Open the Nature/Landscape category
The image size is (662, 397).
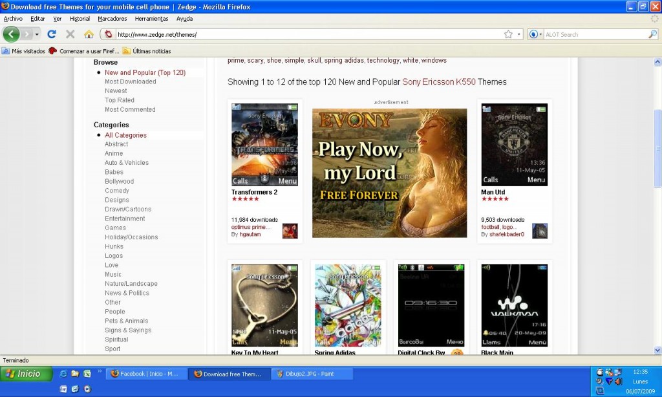coord(131,283)
